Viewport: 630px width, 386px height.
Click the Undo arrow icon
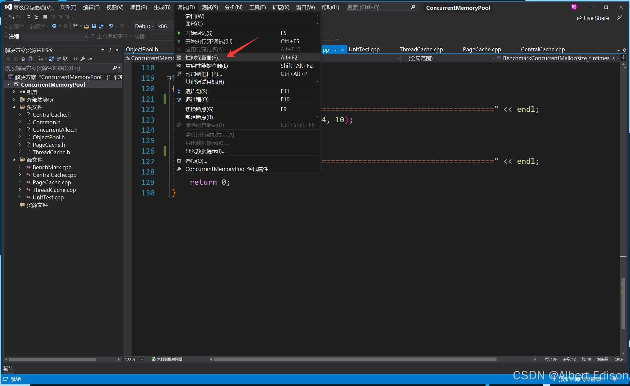coord(111,26)
